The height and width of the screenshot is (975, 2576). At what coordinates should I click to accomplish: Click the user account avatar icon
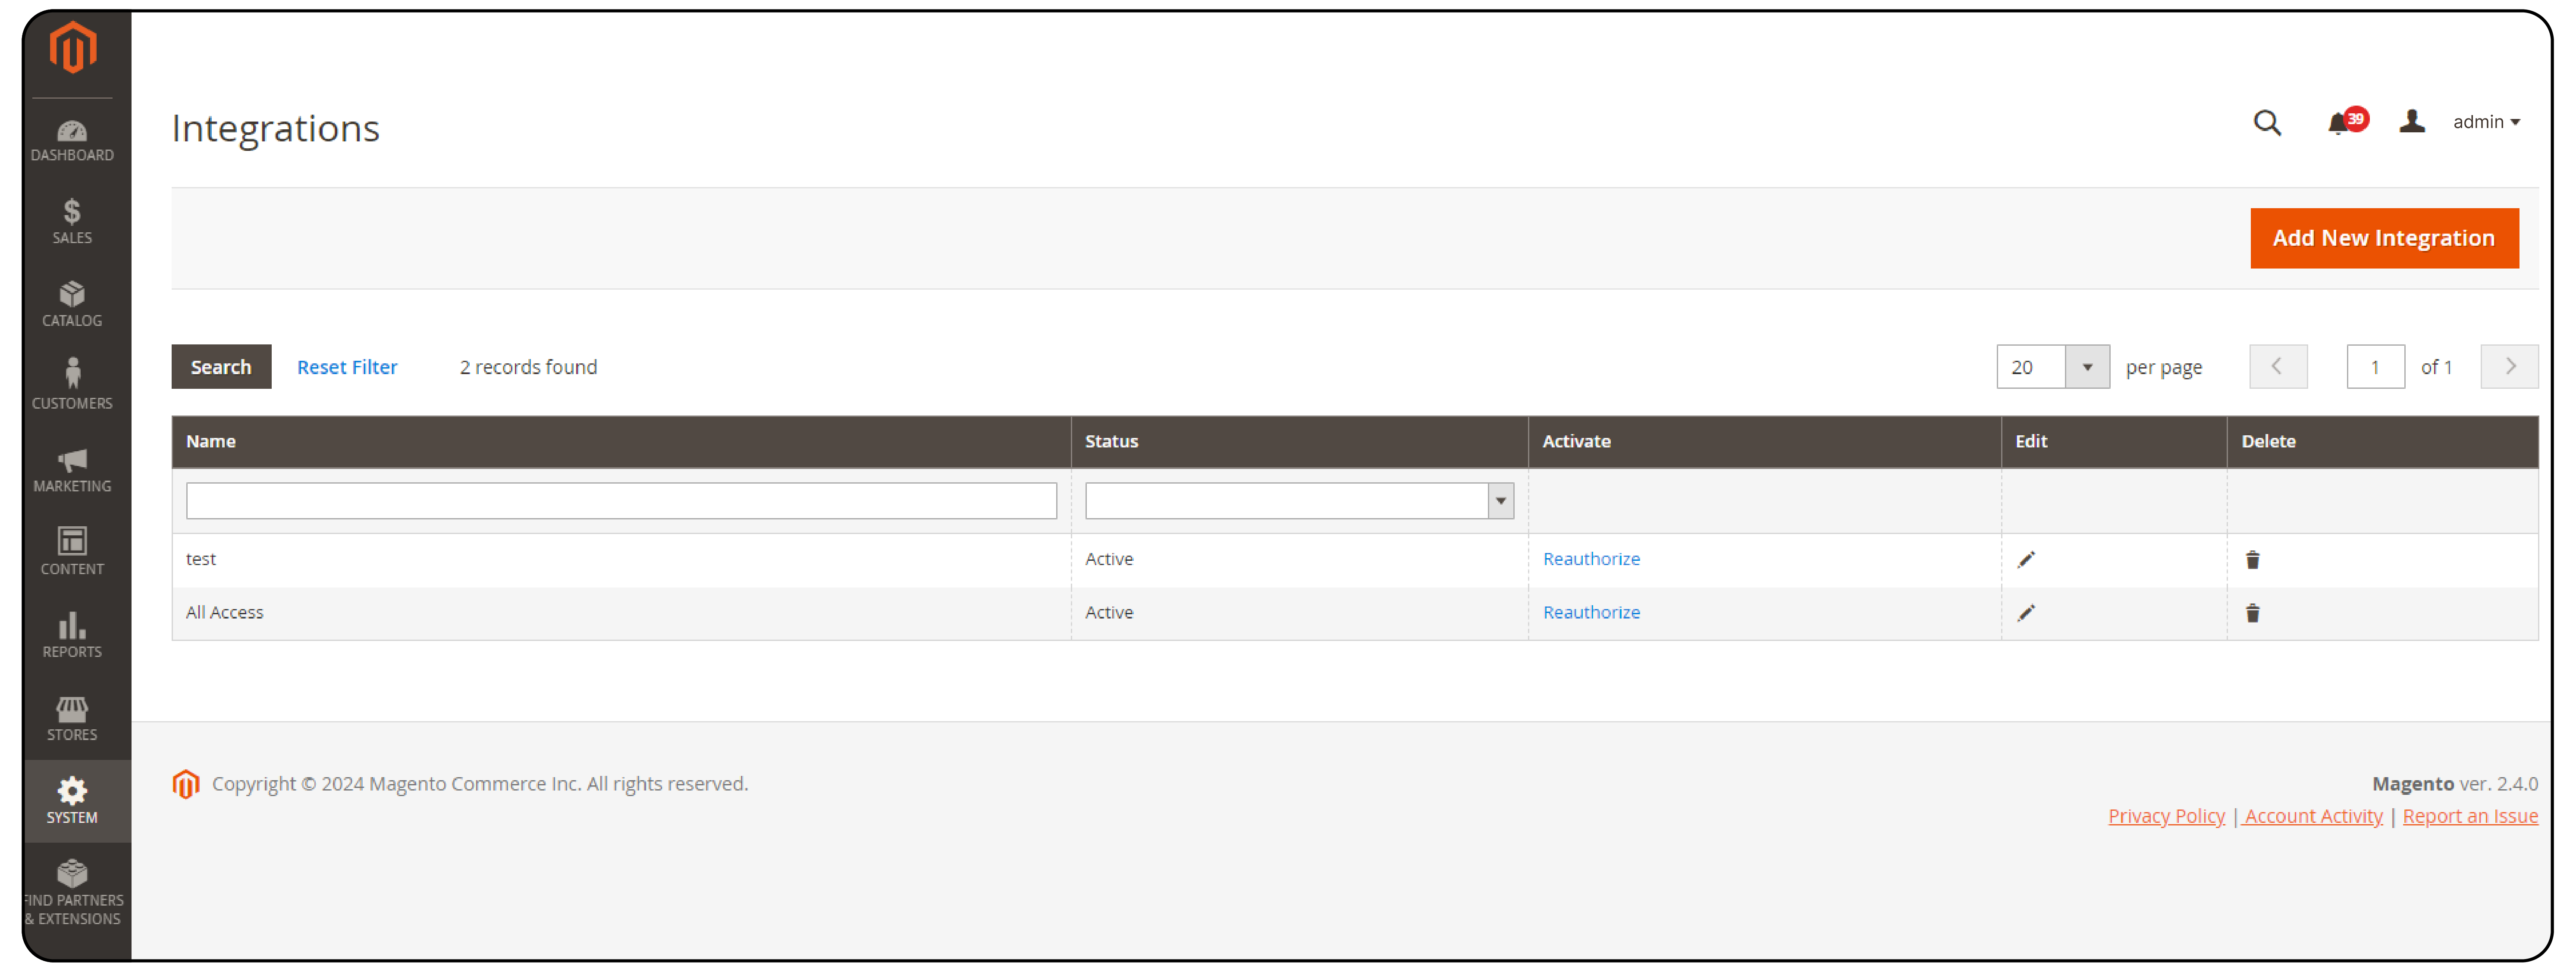2412,122
